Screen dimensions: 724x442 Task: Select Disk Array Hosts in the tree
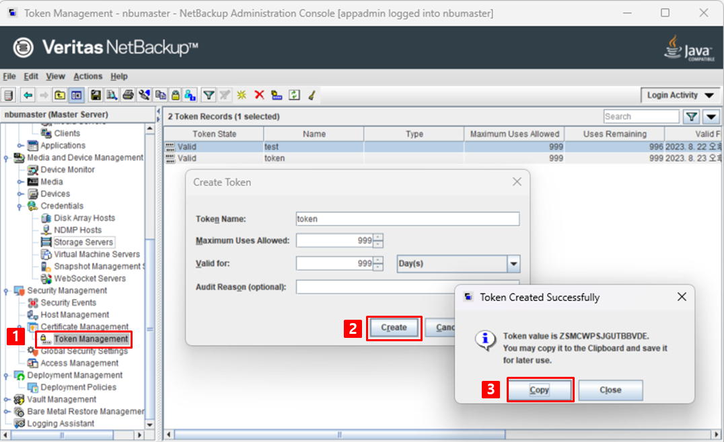coord(84,218)
